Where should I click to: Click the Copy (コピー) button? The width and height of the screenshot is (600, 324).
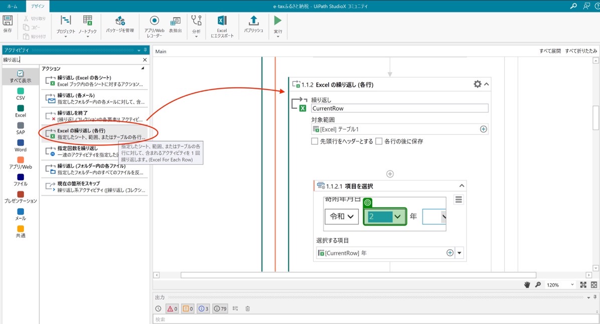(32, 27)
